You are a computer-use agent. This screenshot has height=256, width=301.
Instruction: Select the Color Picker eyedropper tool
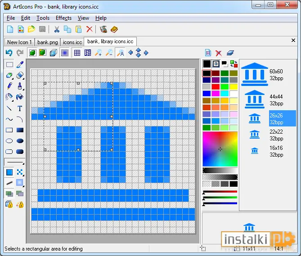tap(20, 65)
